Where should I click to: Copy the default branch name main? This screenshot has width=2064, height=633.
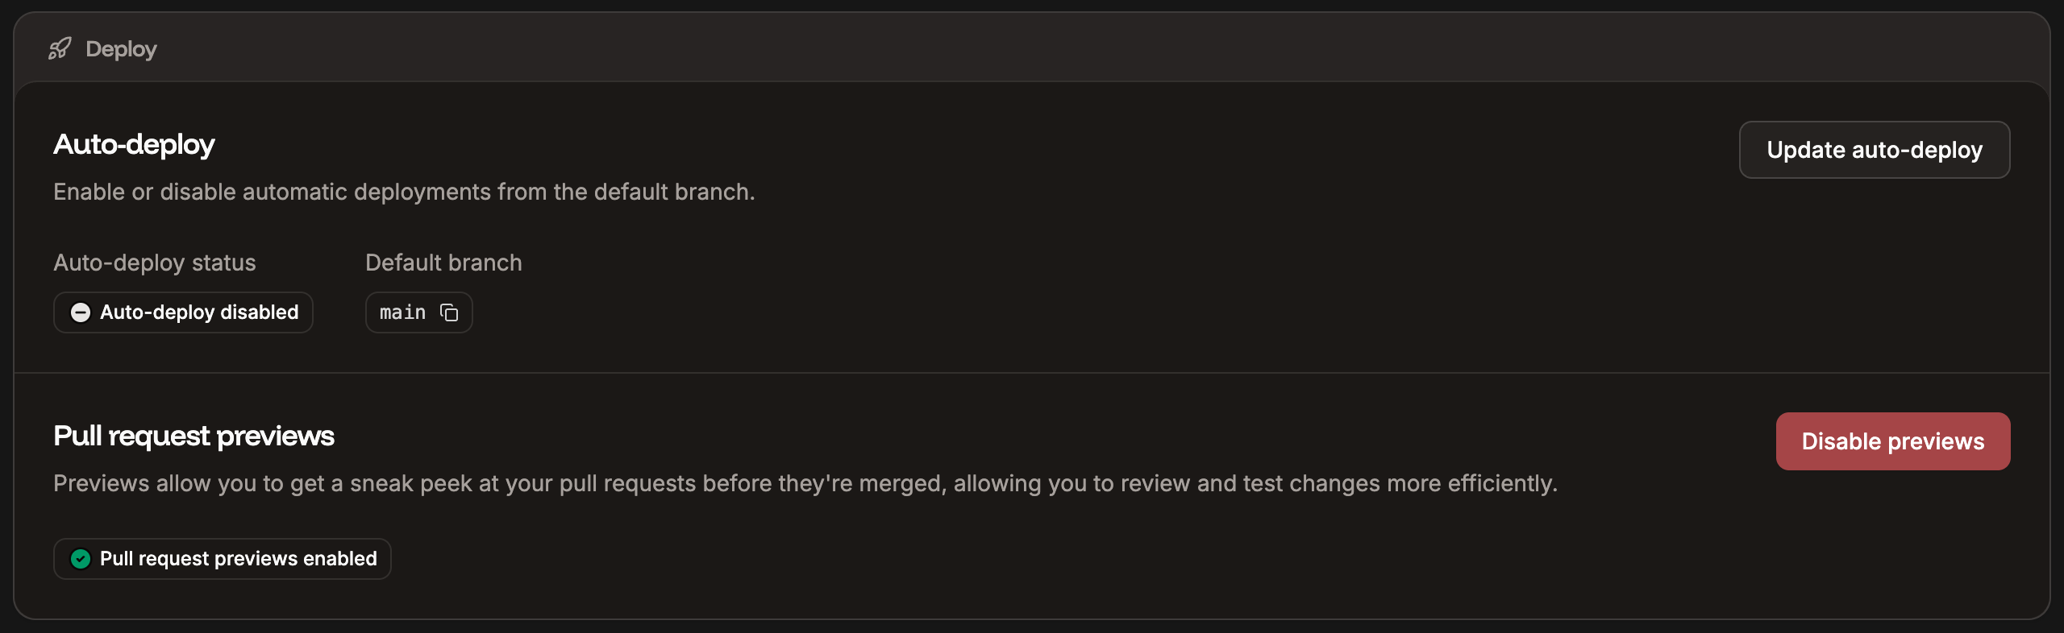(449, 312)
